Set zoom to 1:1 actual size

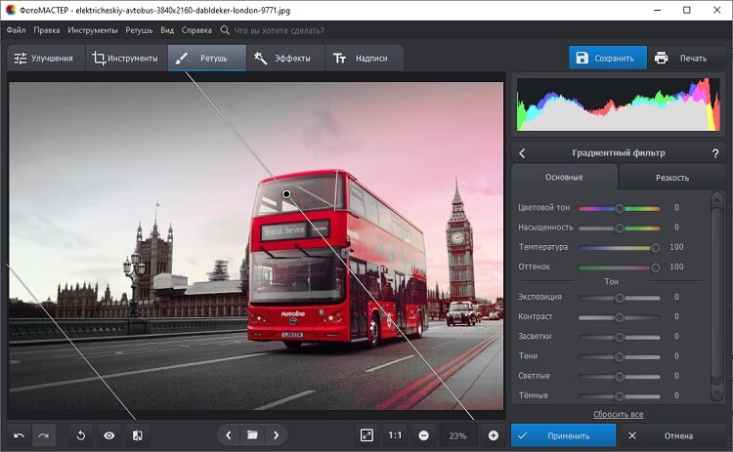395,435
